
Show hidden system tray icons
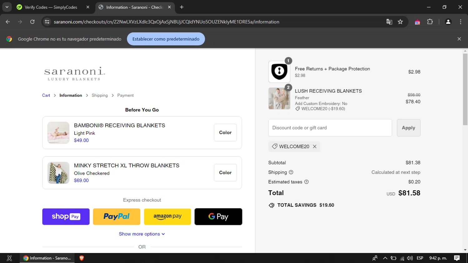[385, 258]
